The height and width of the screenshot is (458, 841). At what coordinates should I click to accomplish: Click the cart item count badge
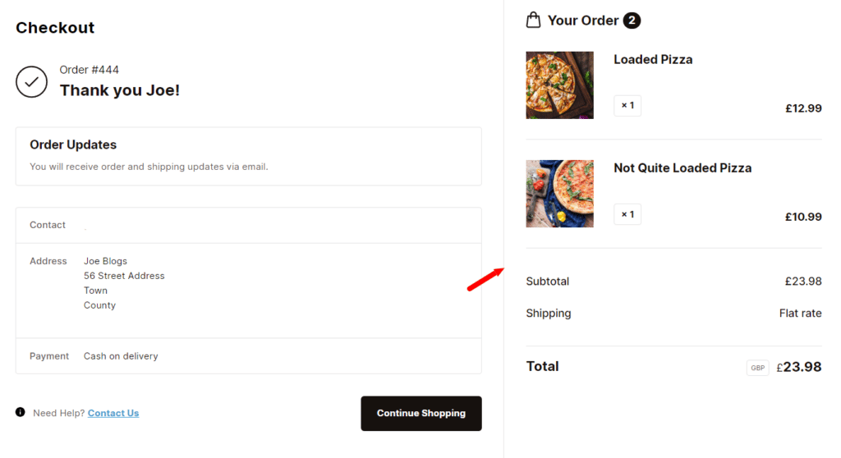pyautogui.click(x=632, y=21)
